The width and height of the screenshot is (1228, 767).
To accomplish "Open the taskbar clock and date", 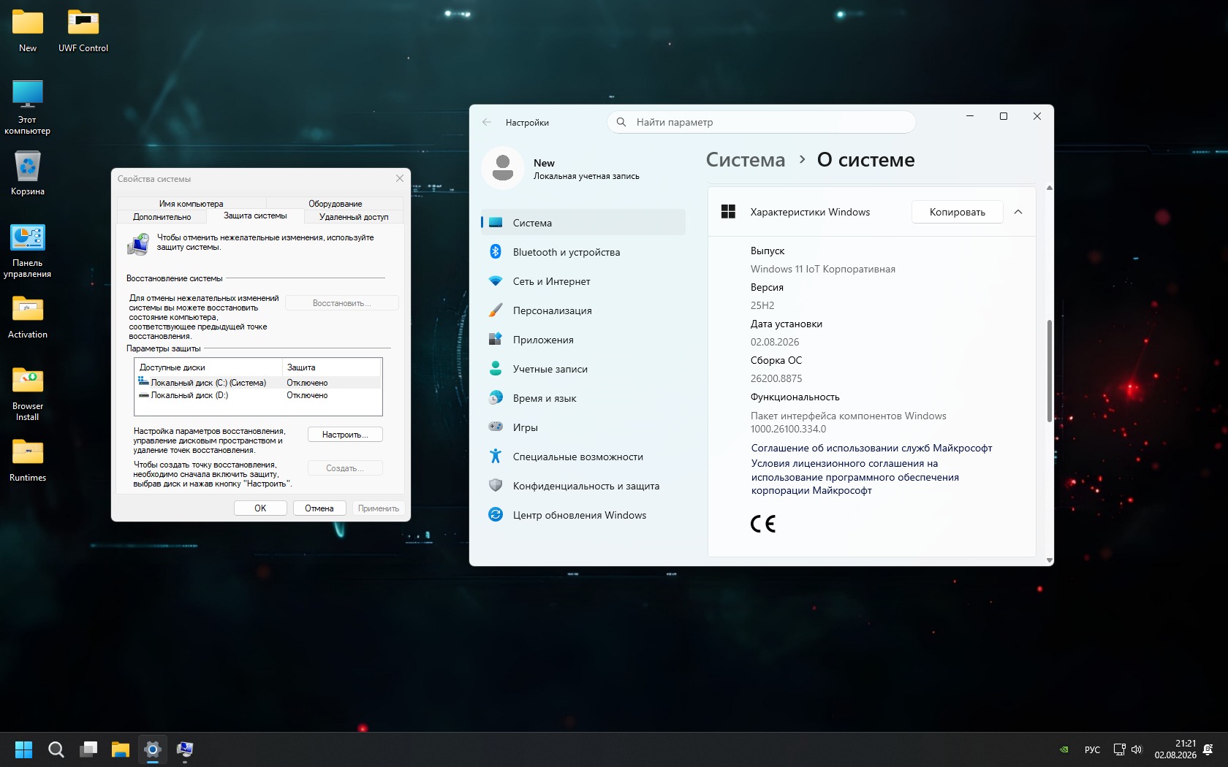I will tap(1175, 749).
